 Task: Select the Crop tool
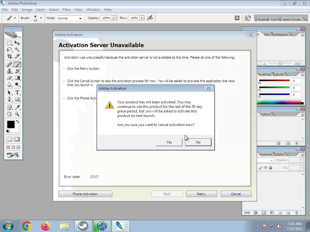9,56
